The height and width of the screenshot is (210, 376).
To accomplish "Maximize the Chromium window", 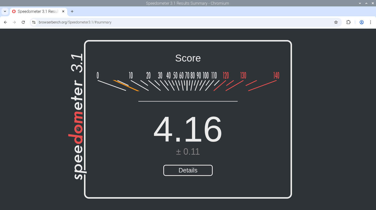I will (366, 3).
